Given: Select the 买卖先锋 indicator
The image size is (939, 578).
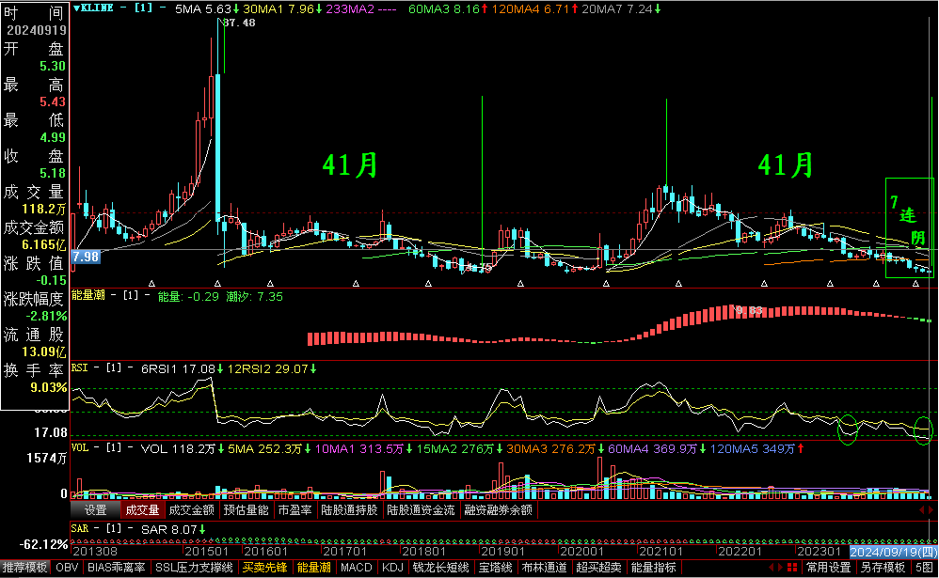Looking at the screenshot, I should [265, 568].
